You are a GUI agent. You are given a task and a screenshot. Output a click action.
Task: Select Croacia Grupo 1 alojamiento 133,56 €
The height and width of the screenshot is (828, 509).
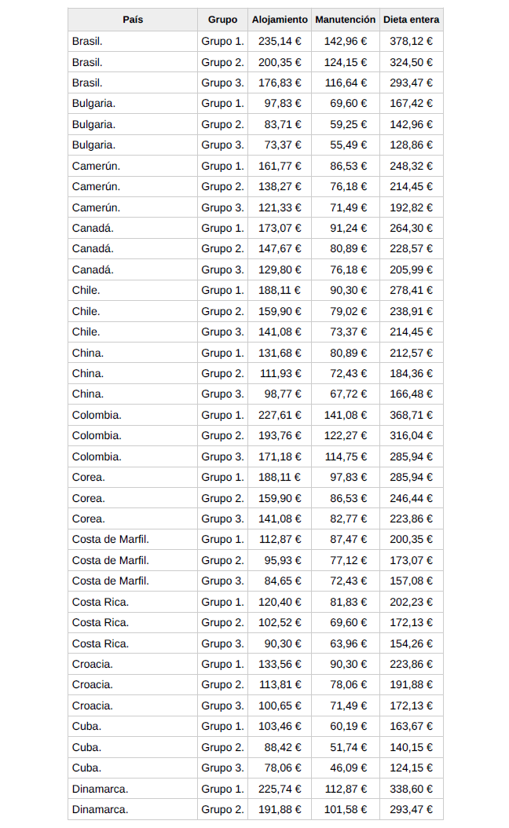click(280, 664)
